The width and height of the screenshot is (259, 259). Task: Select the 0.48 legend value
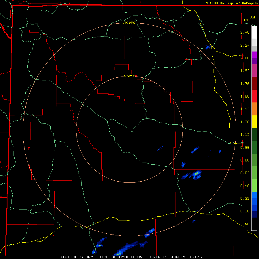[x=245, y=186]
